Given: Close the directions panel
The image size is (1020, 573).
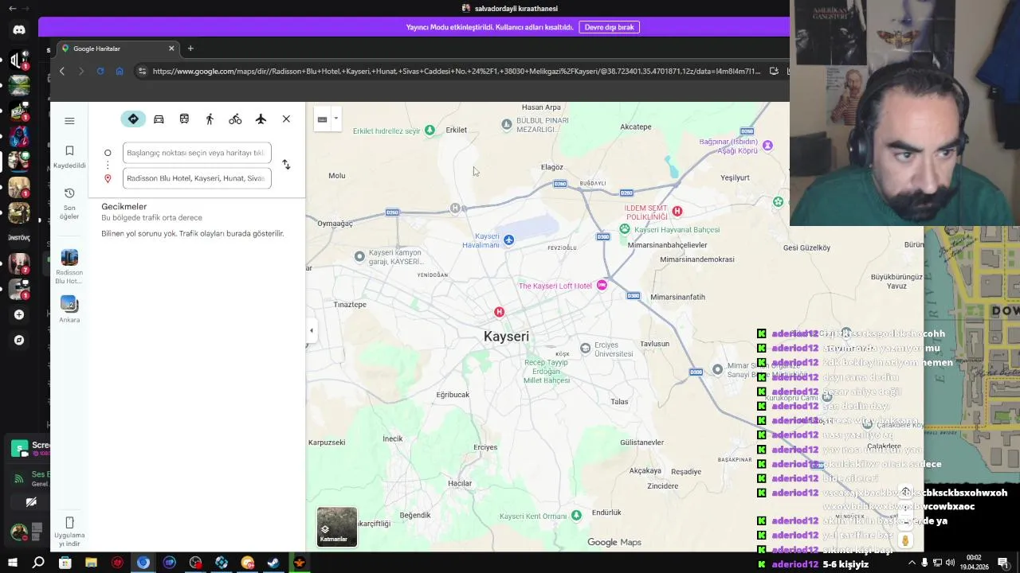Looking at the screenshot, I should point(286,119).
